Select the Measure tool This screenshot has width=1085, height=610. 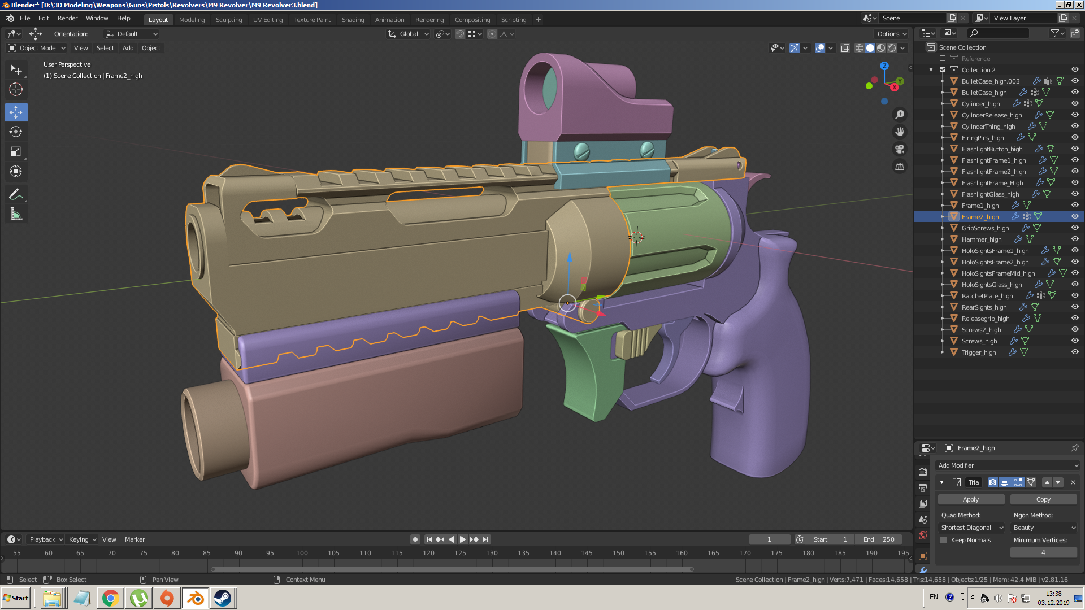(x=16, y=215)
